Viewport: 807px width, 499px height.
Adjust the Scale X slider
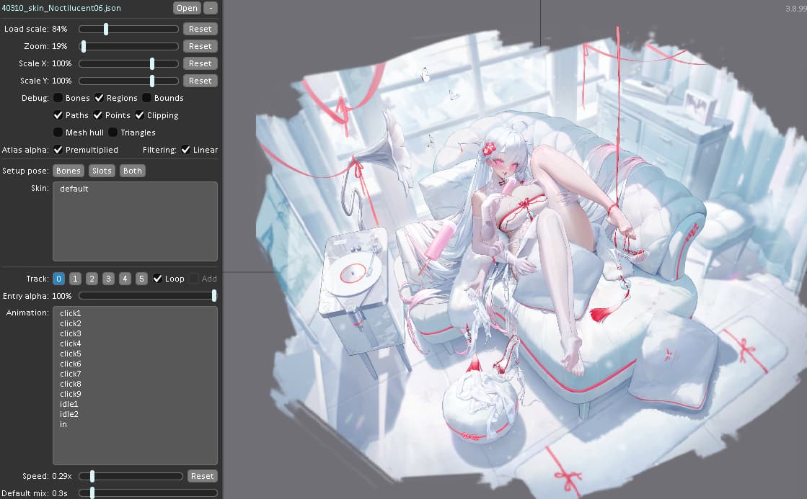128,63
